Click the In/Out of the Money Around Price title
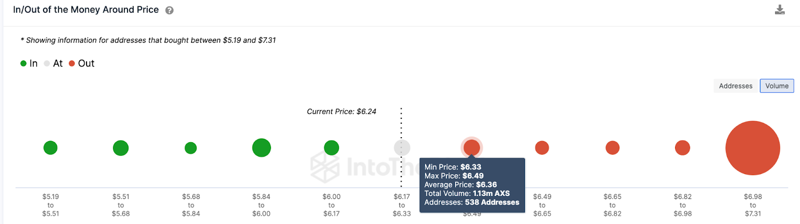The width and height of the screenshot is (800, 224). click(86, 10)
